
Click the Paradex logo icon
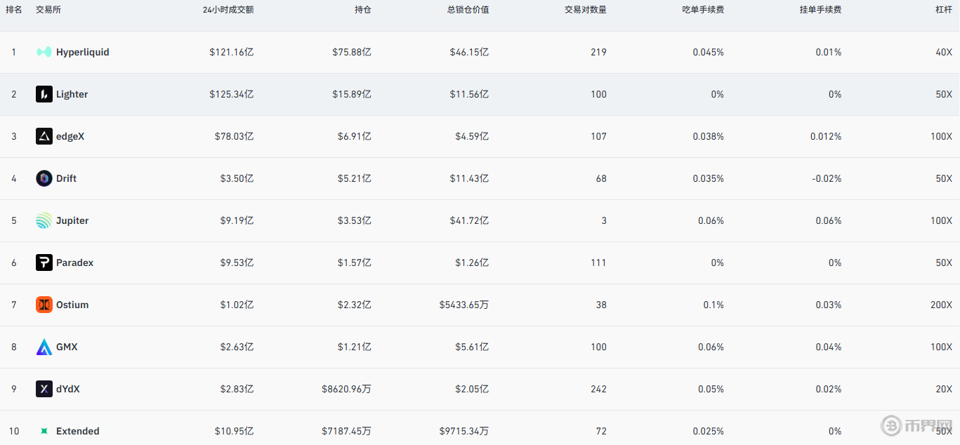coord(44,263)
